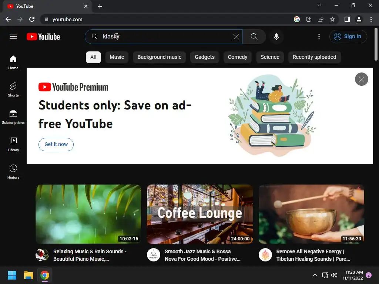The height and width of the screenshot is (284, 379).
Task: Open History in sidebar
Action: pos(13,172)
